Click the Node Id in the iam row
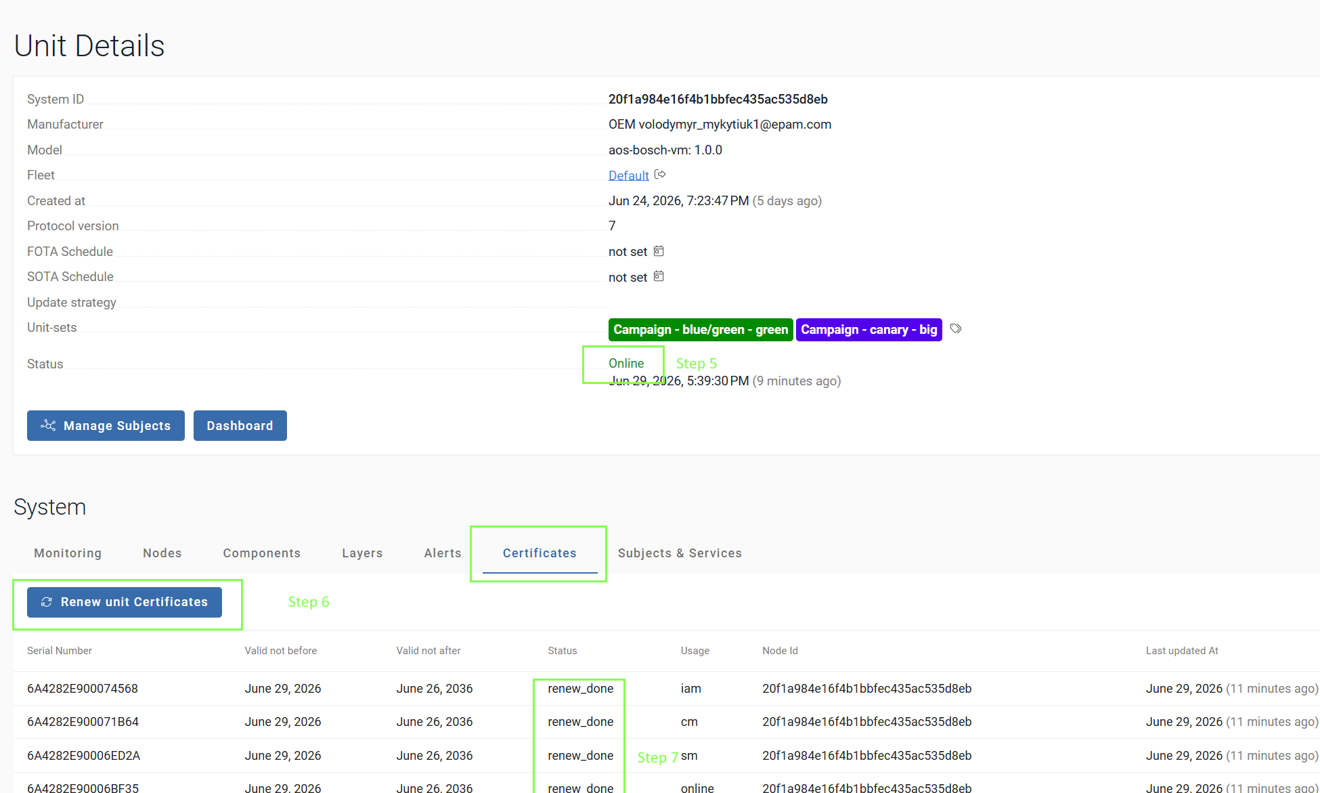This screenshot has width=1320, height=793. point(866,689)
